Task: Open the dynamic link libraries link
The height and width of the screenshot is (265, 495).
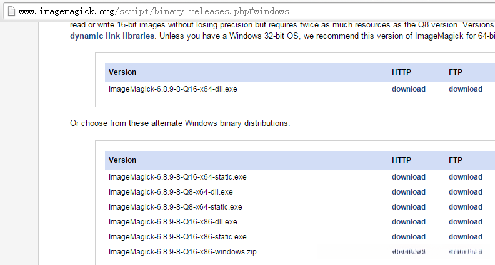Action: (112, 36)
